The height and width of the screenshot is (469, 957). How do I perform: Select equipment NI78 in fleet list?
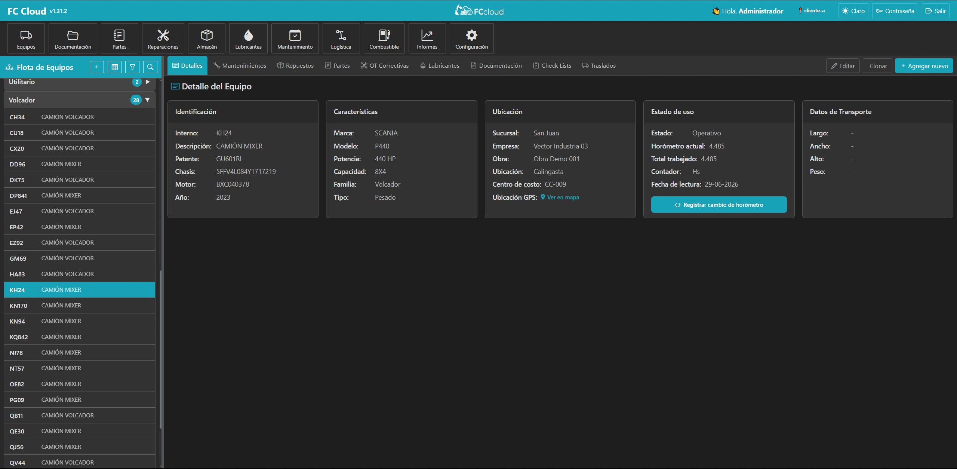click(79, 353)
